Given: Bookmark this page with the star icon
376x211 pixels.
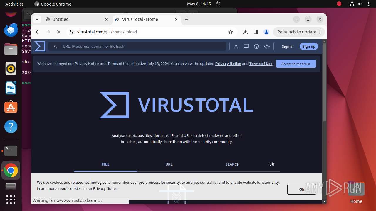Looking at the screenshot, I should click(231, 32).
